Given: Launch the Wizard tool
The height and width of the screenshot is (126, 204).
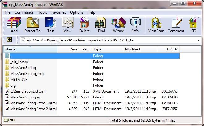Looking at the screenshot, I should point(118,25).
